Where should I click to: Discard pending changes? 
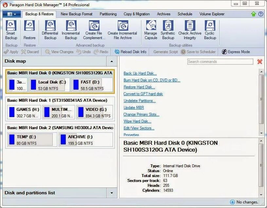(30, 52)
